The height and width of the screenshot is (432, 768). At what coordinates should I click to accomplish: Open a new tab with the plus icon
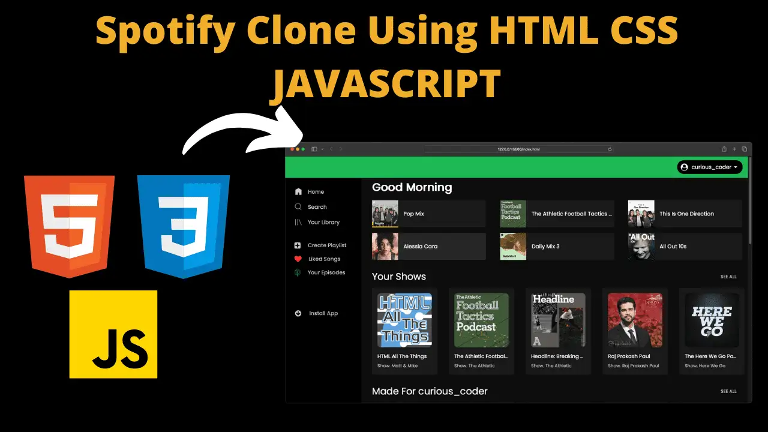734,149
